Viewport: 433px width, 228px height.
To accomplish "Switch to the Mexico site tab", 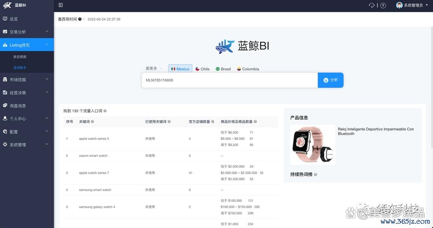I will coord(180,69).
